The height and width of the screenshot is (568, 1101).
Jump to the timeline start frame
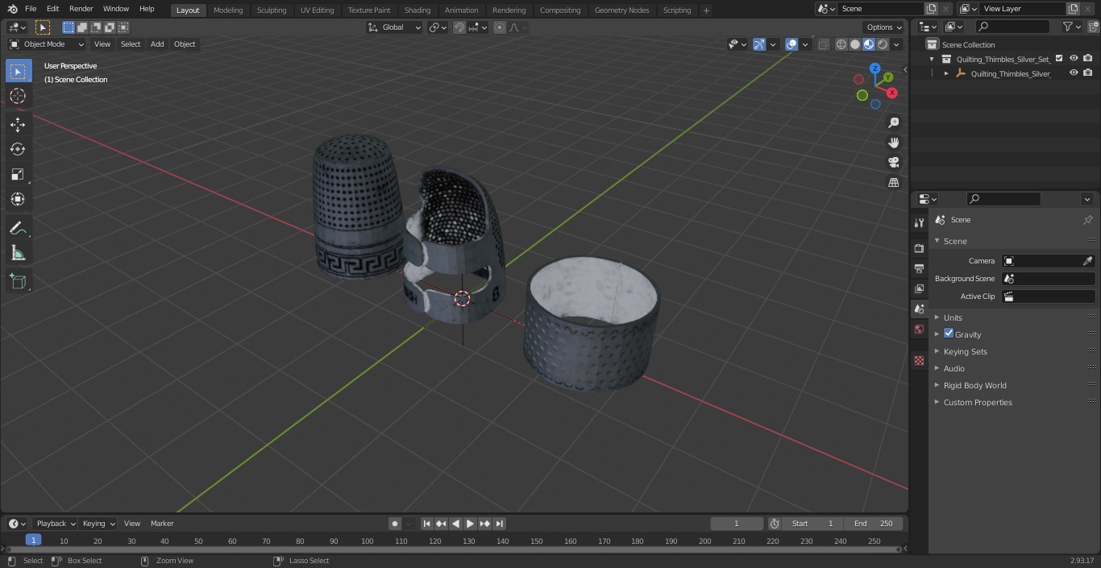[x=426, y=524]
